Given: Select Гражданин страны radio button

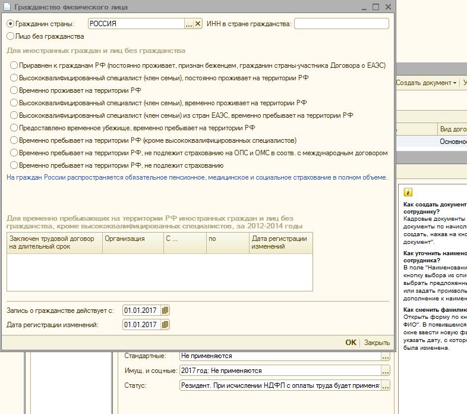Looking at the screenshot, I should coord(10,24).
